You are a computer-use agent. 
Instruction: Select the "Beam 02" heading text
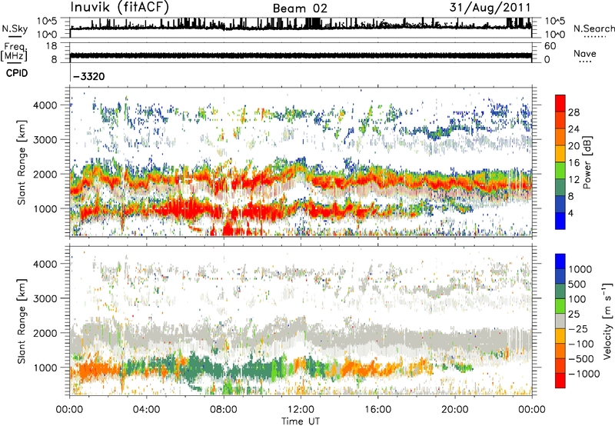[x=300, y=8]
